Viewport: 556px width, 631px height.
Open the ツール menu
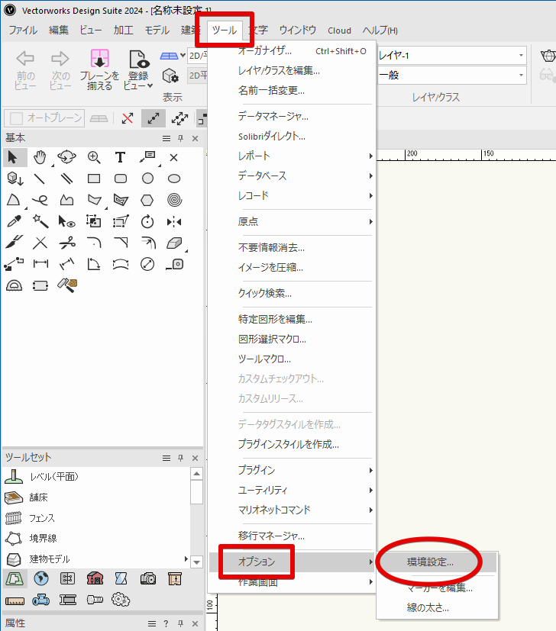pyautogui.click(x=225, y=31)
